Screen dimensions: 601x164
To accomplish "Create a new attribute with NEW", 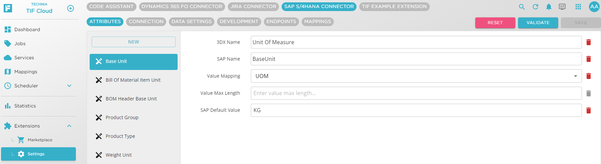I will tap(133, 42).
